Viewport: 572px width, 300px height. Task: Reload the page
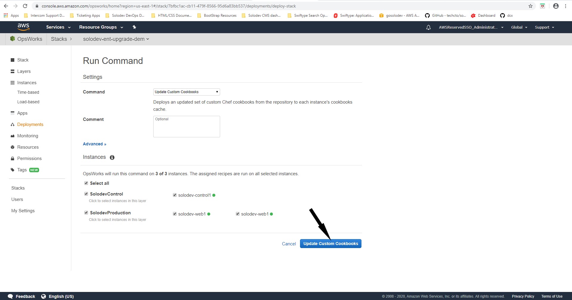[25, 6]
